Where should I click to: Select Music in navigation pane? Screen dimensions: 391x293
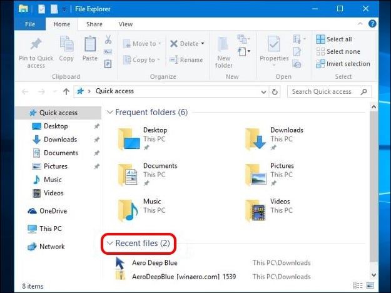58,180
